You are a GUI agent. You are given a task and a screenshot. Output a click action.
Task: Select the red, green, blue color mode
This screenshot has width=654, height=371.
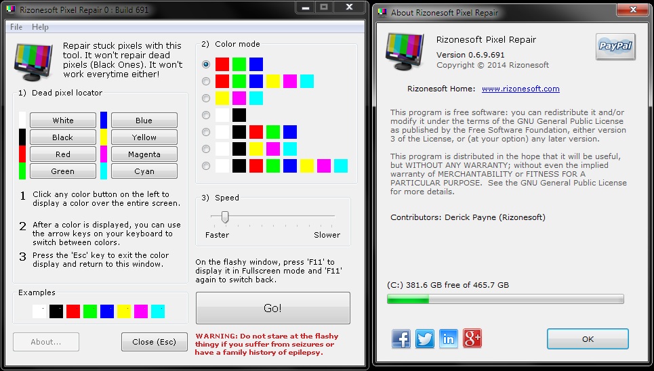click(x=206, y=64)
